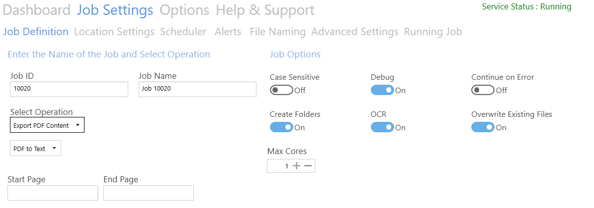Switch to Location Settings subtab
This screenshot has width=594, height=208.
point(114,32)
